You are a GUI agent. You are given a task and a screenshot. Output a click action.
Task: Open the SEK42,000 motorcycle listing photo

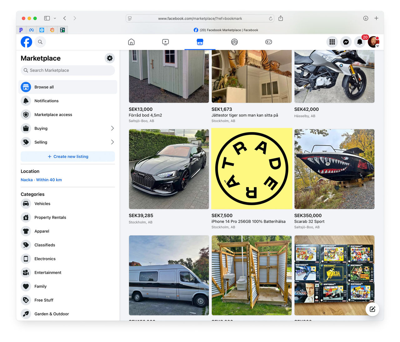pyautogui.click(x=334, y=76)
